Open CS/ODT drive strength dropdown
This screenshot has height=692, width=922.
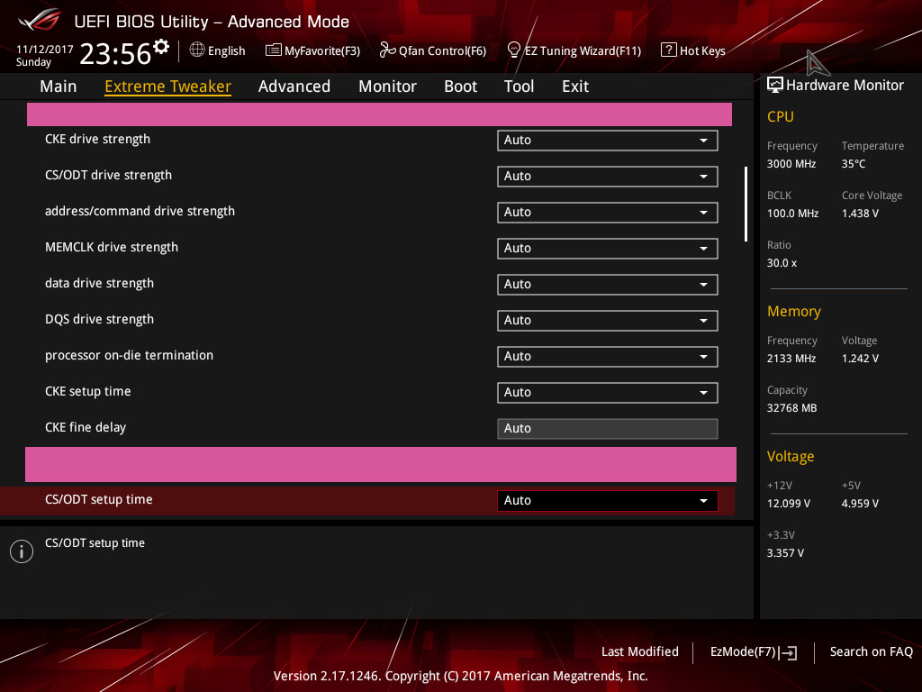tap(608, 177)
